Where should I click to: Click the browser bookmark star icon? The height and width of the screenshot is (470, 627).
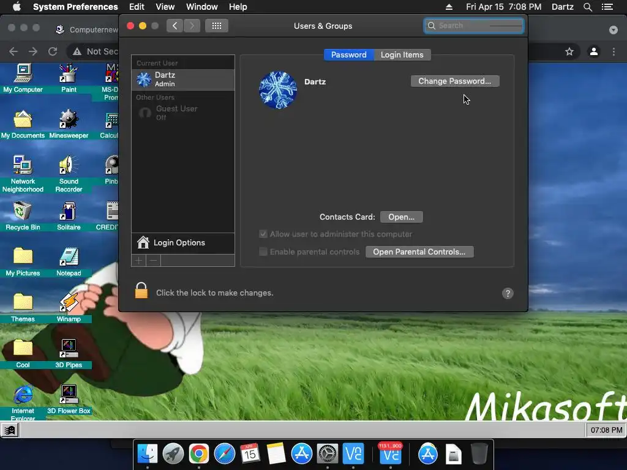click(569, 51)
